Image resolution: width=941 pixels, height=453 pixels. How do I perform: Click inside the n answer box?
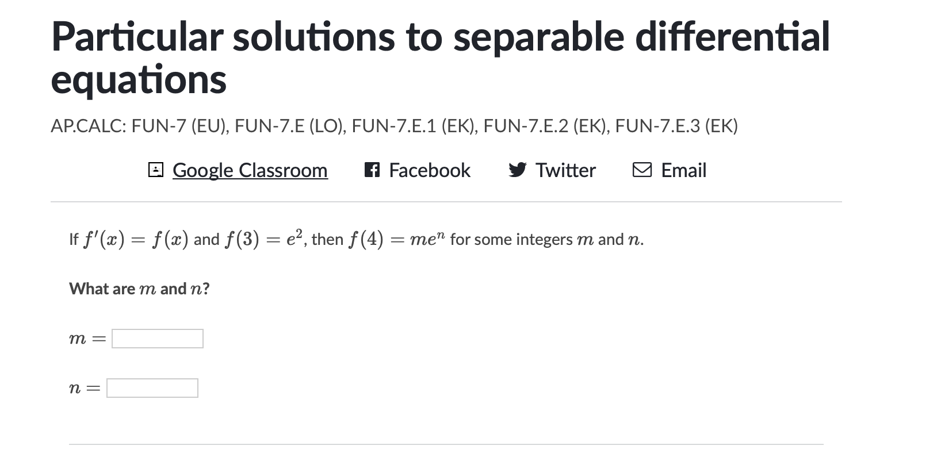(x=152, y=388)
